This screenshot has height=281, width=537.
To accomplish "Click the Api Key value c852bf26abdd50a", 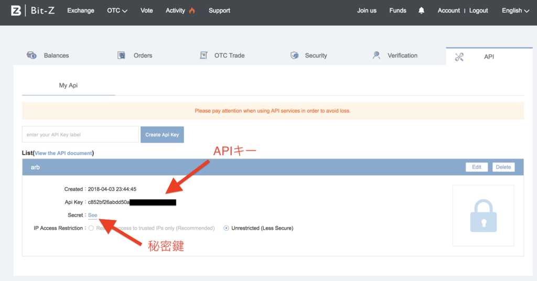I will [109, 202].
